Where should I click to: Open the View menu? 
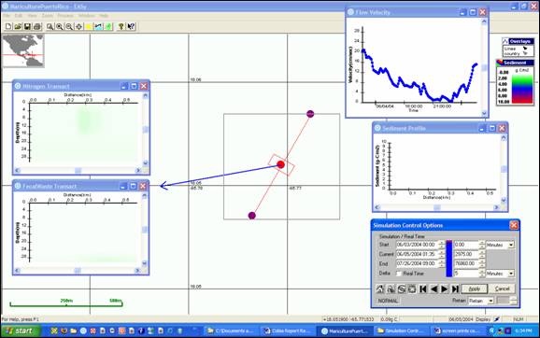tap(32, 16)
